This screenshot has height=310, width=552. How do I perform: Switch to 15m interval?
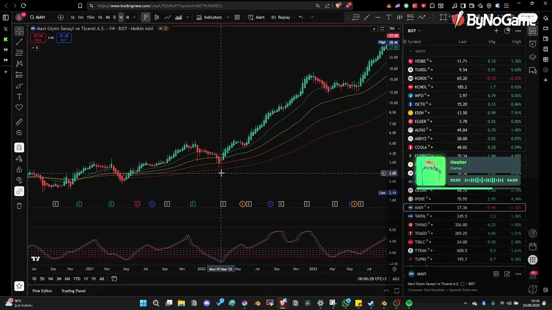coord(91,17)
